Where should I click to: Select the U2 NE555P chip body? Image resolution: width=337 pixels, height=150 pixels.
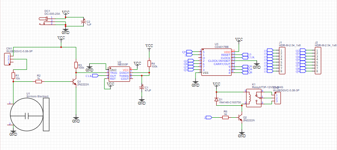tap(119, 74)
